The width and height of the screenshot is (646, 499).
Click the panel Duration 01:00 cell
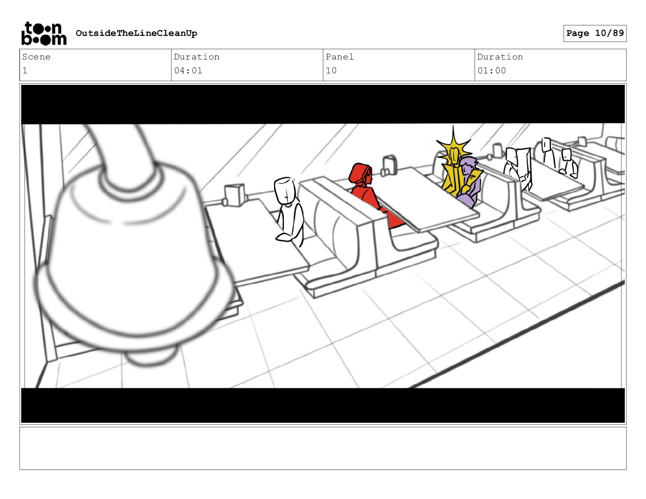coord(551,65)
